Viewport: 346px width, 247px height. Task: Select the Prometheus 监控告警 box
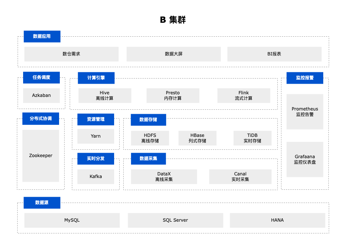point(305,112)
